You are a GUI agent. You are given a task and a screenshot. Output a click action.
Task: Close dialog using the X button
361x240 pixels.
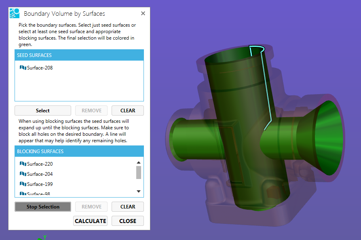tap(143, 13)
